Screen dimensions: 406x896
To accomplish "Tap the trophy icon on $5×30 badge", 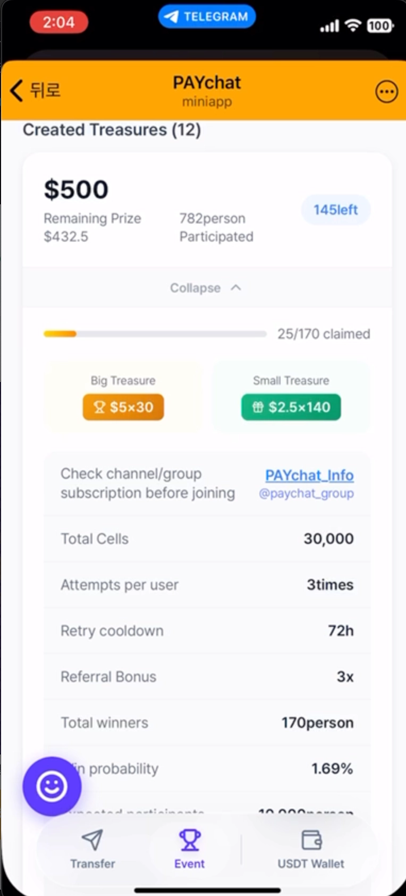I will click(99, 407).
